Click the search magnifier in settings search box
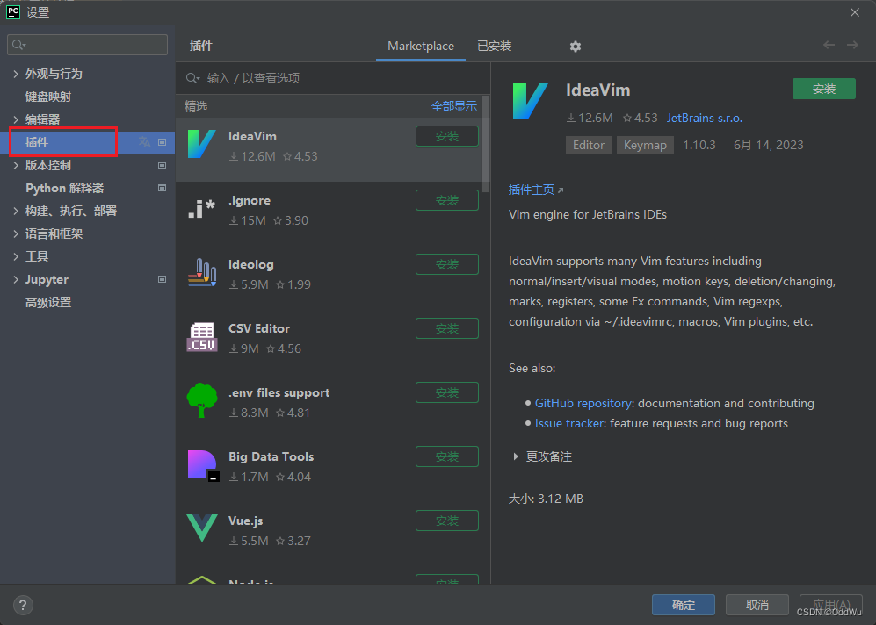876x625 pixels. tap(18, 45)
